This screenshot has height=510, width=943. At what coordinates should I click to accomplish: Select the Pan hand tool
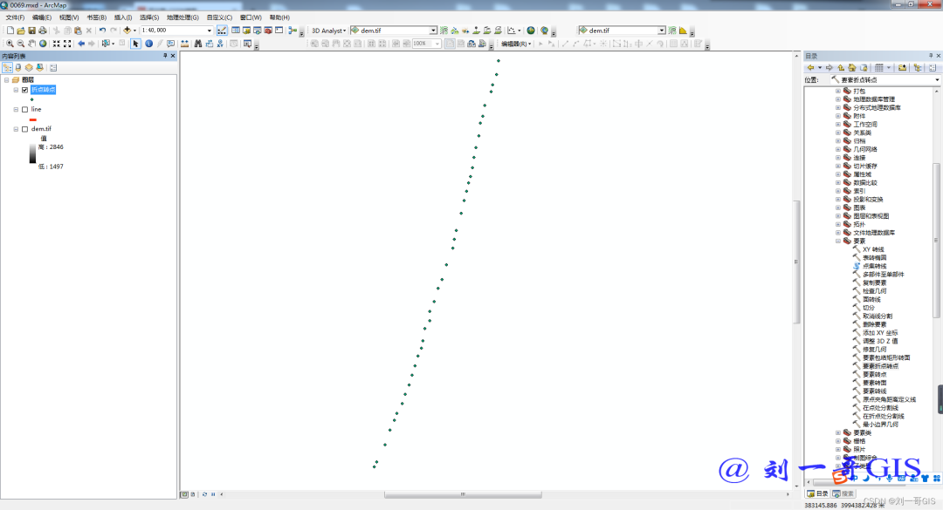(x=31, y=44)
